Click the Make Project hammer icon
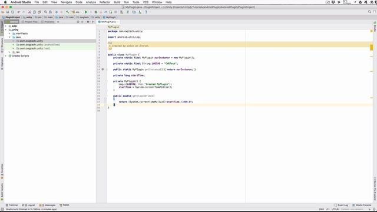The image size is (377, 212). pyautogui.click(x=68, y=12)
